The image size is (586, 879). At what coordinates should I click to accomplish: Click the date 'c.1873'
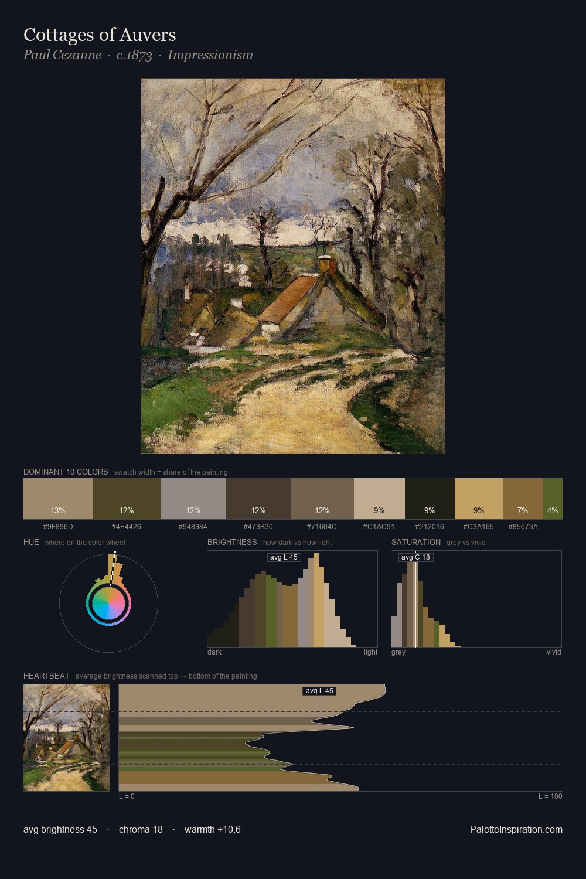pos(134,55)
